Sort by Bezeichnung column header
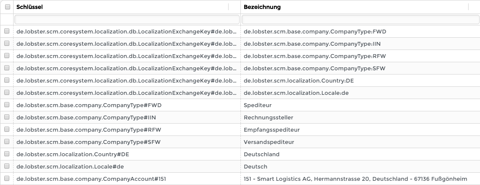The height and width of the screenshot is (185, 480). point(262,7)
